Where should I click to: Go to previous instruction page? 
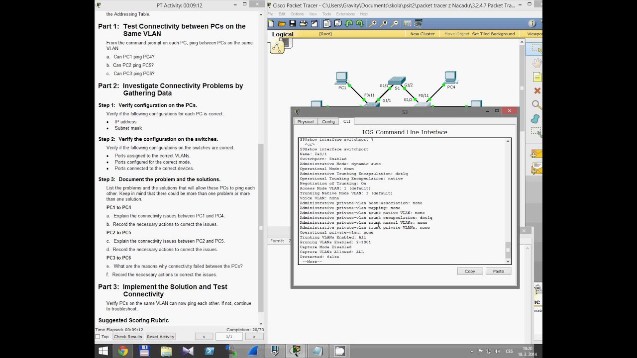click(204, 337)
